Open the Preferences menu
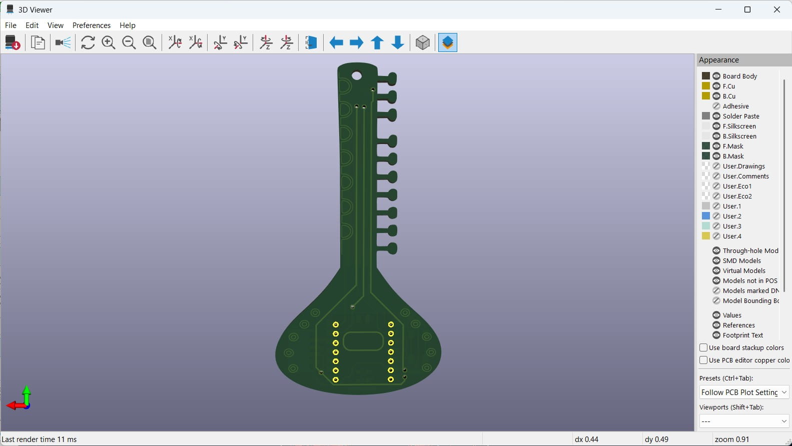Image resolution: width=792 pixels, height=446 pixels. tap(92, 25)
